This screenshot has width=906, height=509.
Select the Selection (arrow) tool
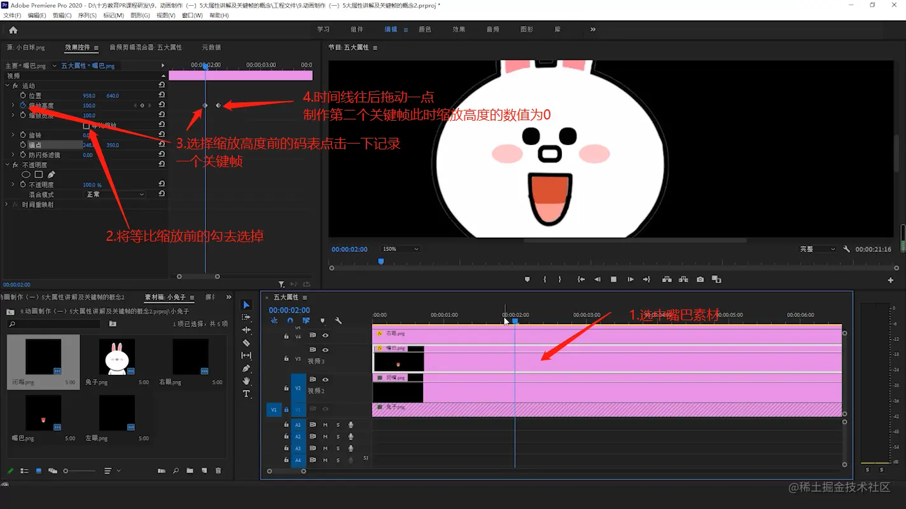247,305
